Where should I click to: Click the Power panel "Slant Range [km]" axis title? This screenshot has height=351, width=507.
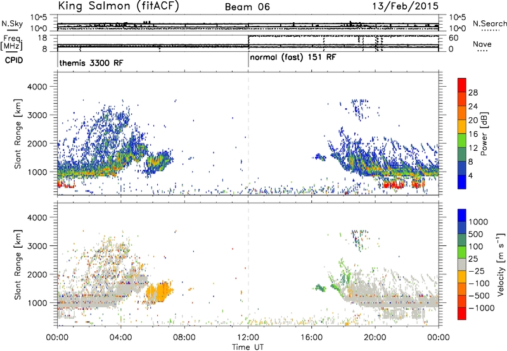click(x=18, y=134)
